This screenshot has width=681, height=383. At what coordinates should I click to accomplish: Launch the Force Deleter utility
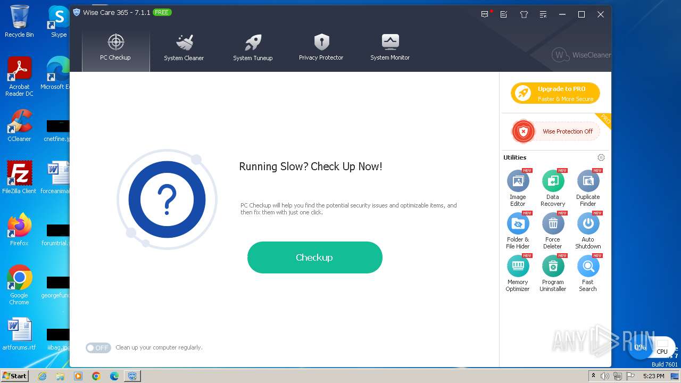click(x=553, y=230)
